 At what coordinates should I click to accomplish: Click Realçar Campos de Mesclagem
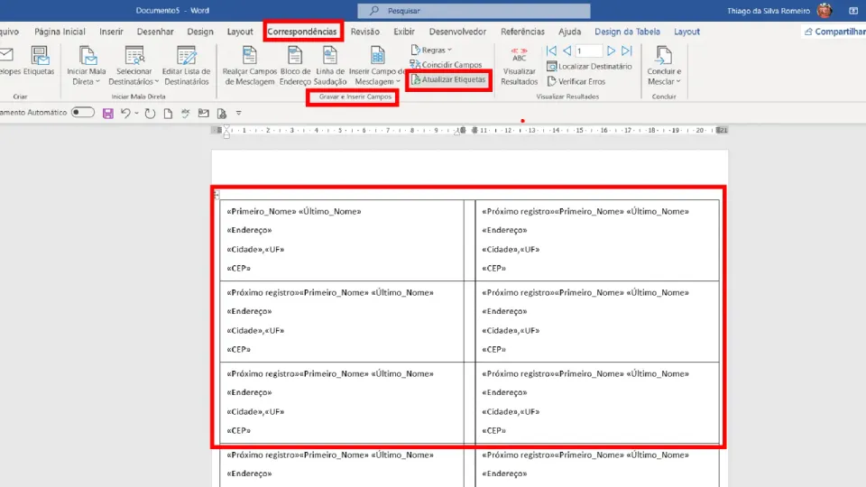click(x=250, y=66)
